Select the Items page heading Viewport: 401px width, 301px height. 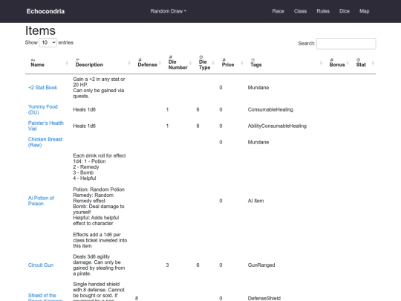pos(40,30)
